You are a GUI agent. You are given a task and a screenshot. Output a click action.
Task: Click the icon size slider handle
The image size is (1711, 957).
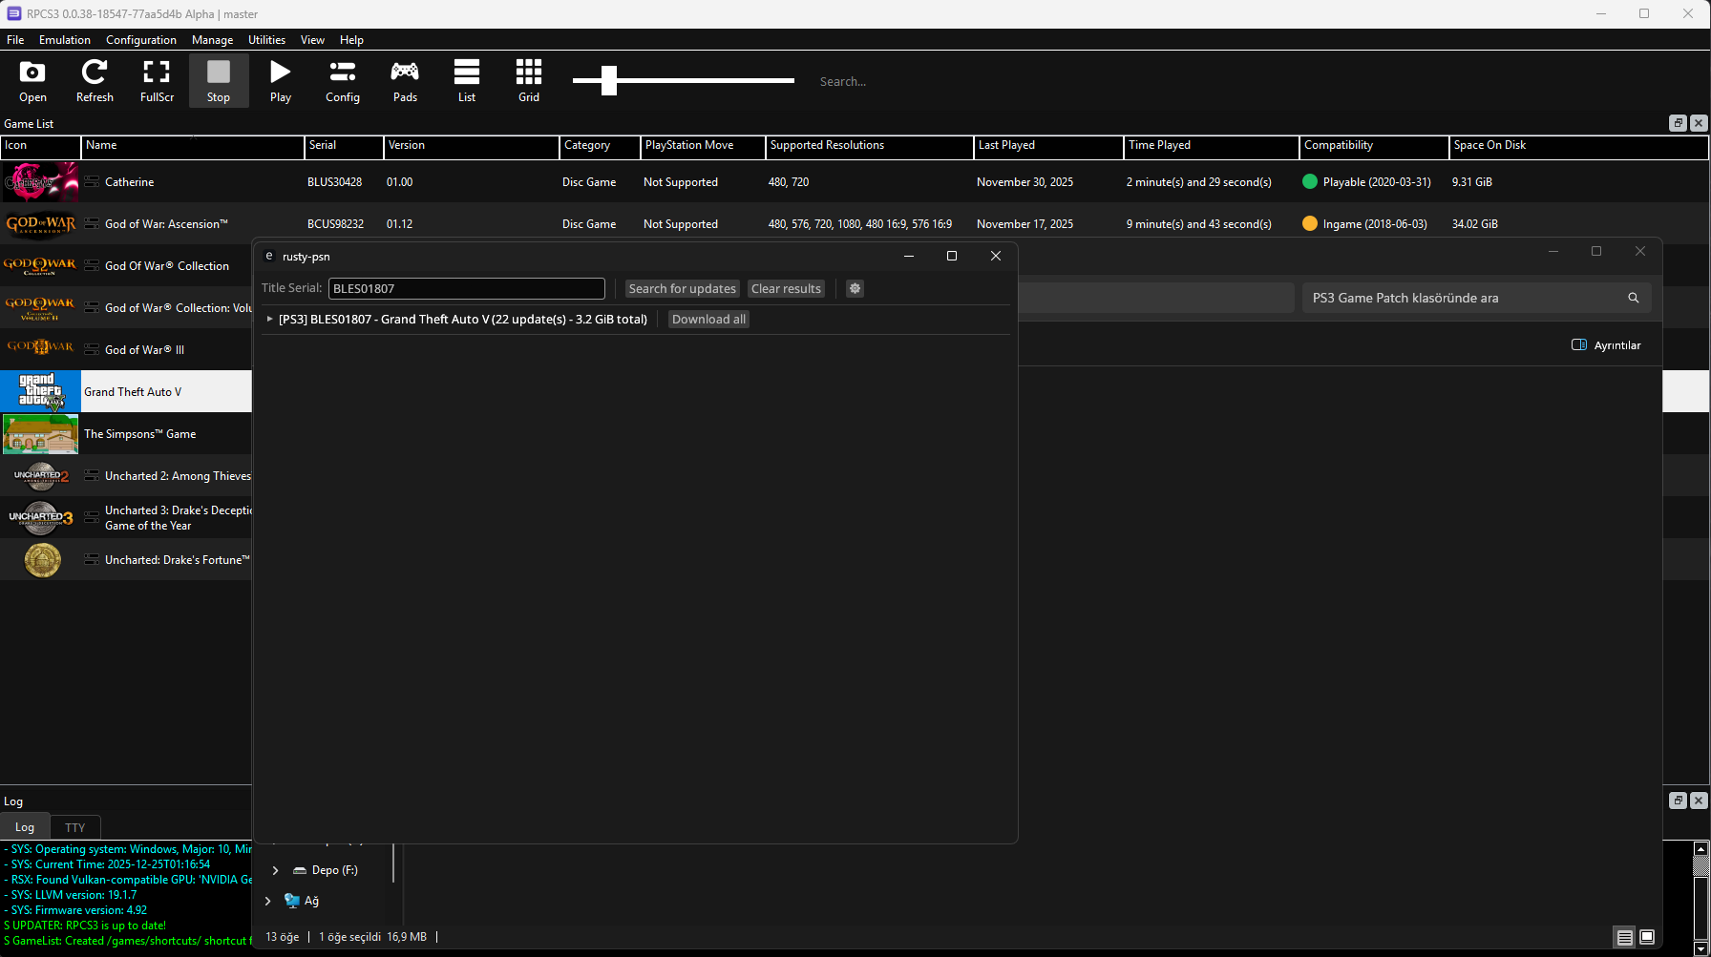pyautogui.click(x=609, y=80)
